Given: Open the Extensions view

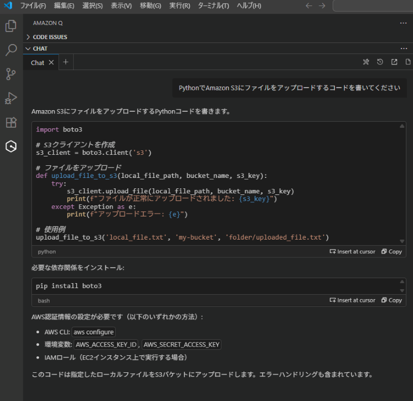Looking at the screenshot, I should tap(10, 122).
